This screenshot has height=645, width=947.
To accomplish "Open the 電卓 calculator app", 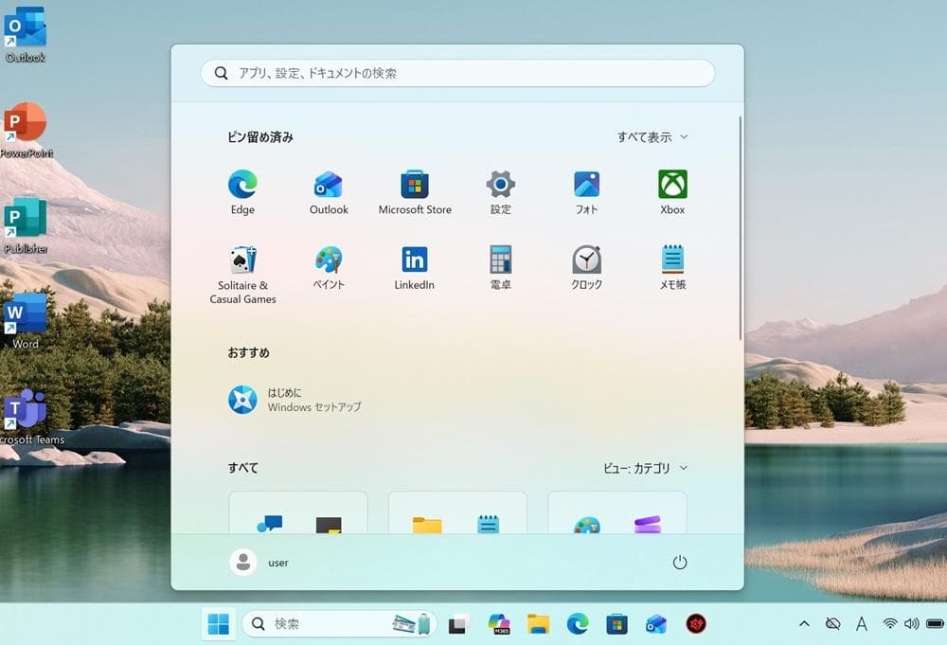I will click(500, 260).
